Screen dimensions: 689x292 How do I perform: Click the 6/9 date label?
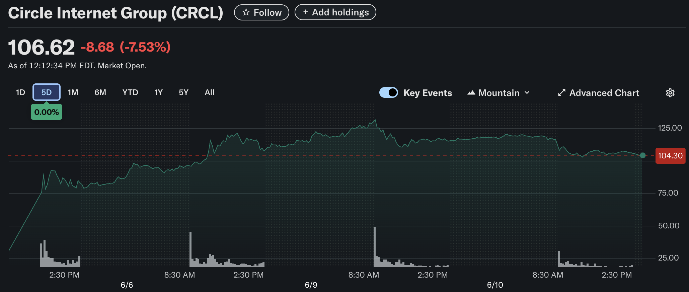[x=311, y=285]
